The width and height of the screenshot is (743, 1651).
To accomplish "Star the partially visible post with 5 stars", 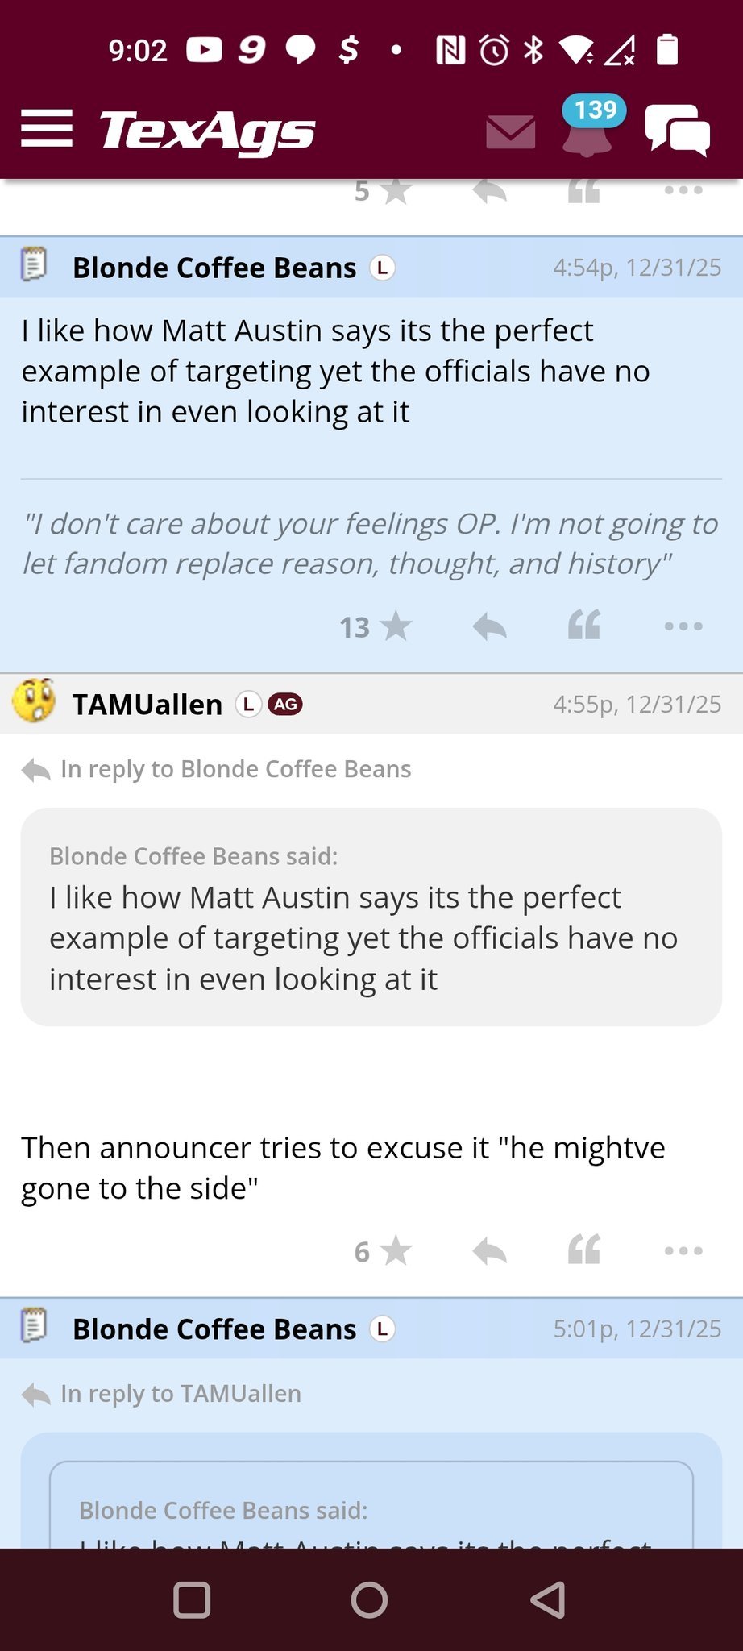I will coord(396,192).
